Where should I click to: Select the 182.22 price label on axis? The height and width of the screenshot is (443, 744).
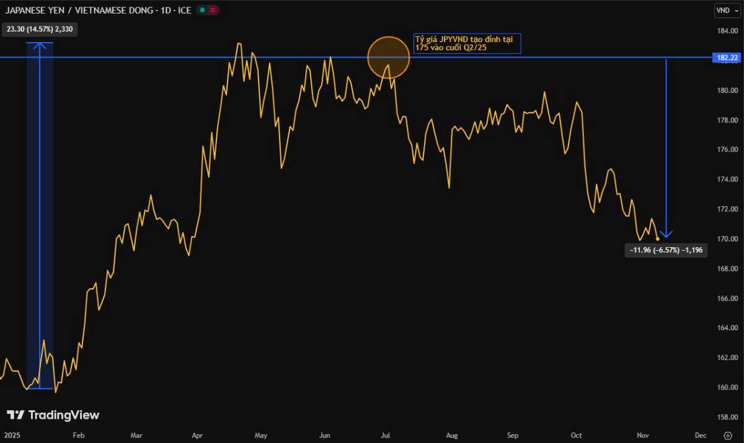[x=727, y=58]
